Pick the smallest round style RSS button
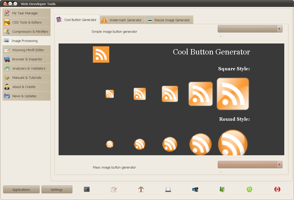Viewport: 294px width, 200px height. coord(110,144)
